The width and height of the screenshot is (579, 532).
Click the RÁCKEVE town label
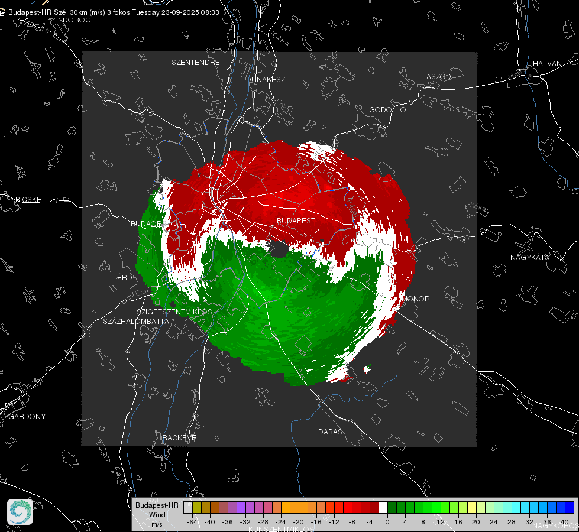179,438
